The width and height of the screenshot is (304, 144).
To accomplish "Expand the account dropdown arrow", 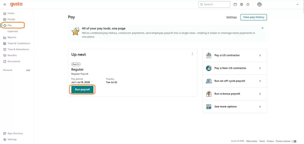I will coord(297,4).
